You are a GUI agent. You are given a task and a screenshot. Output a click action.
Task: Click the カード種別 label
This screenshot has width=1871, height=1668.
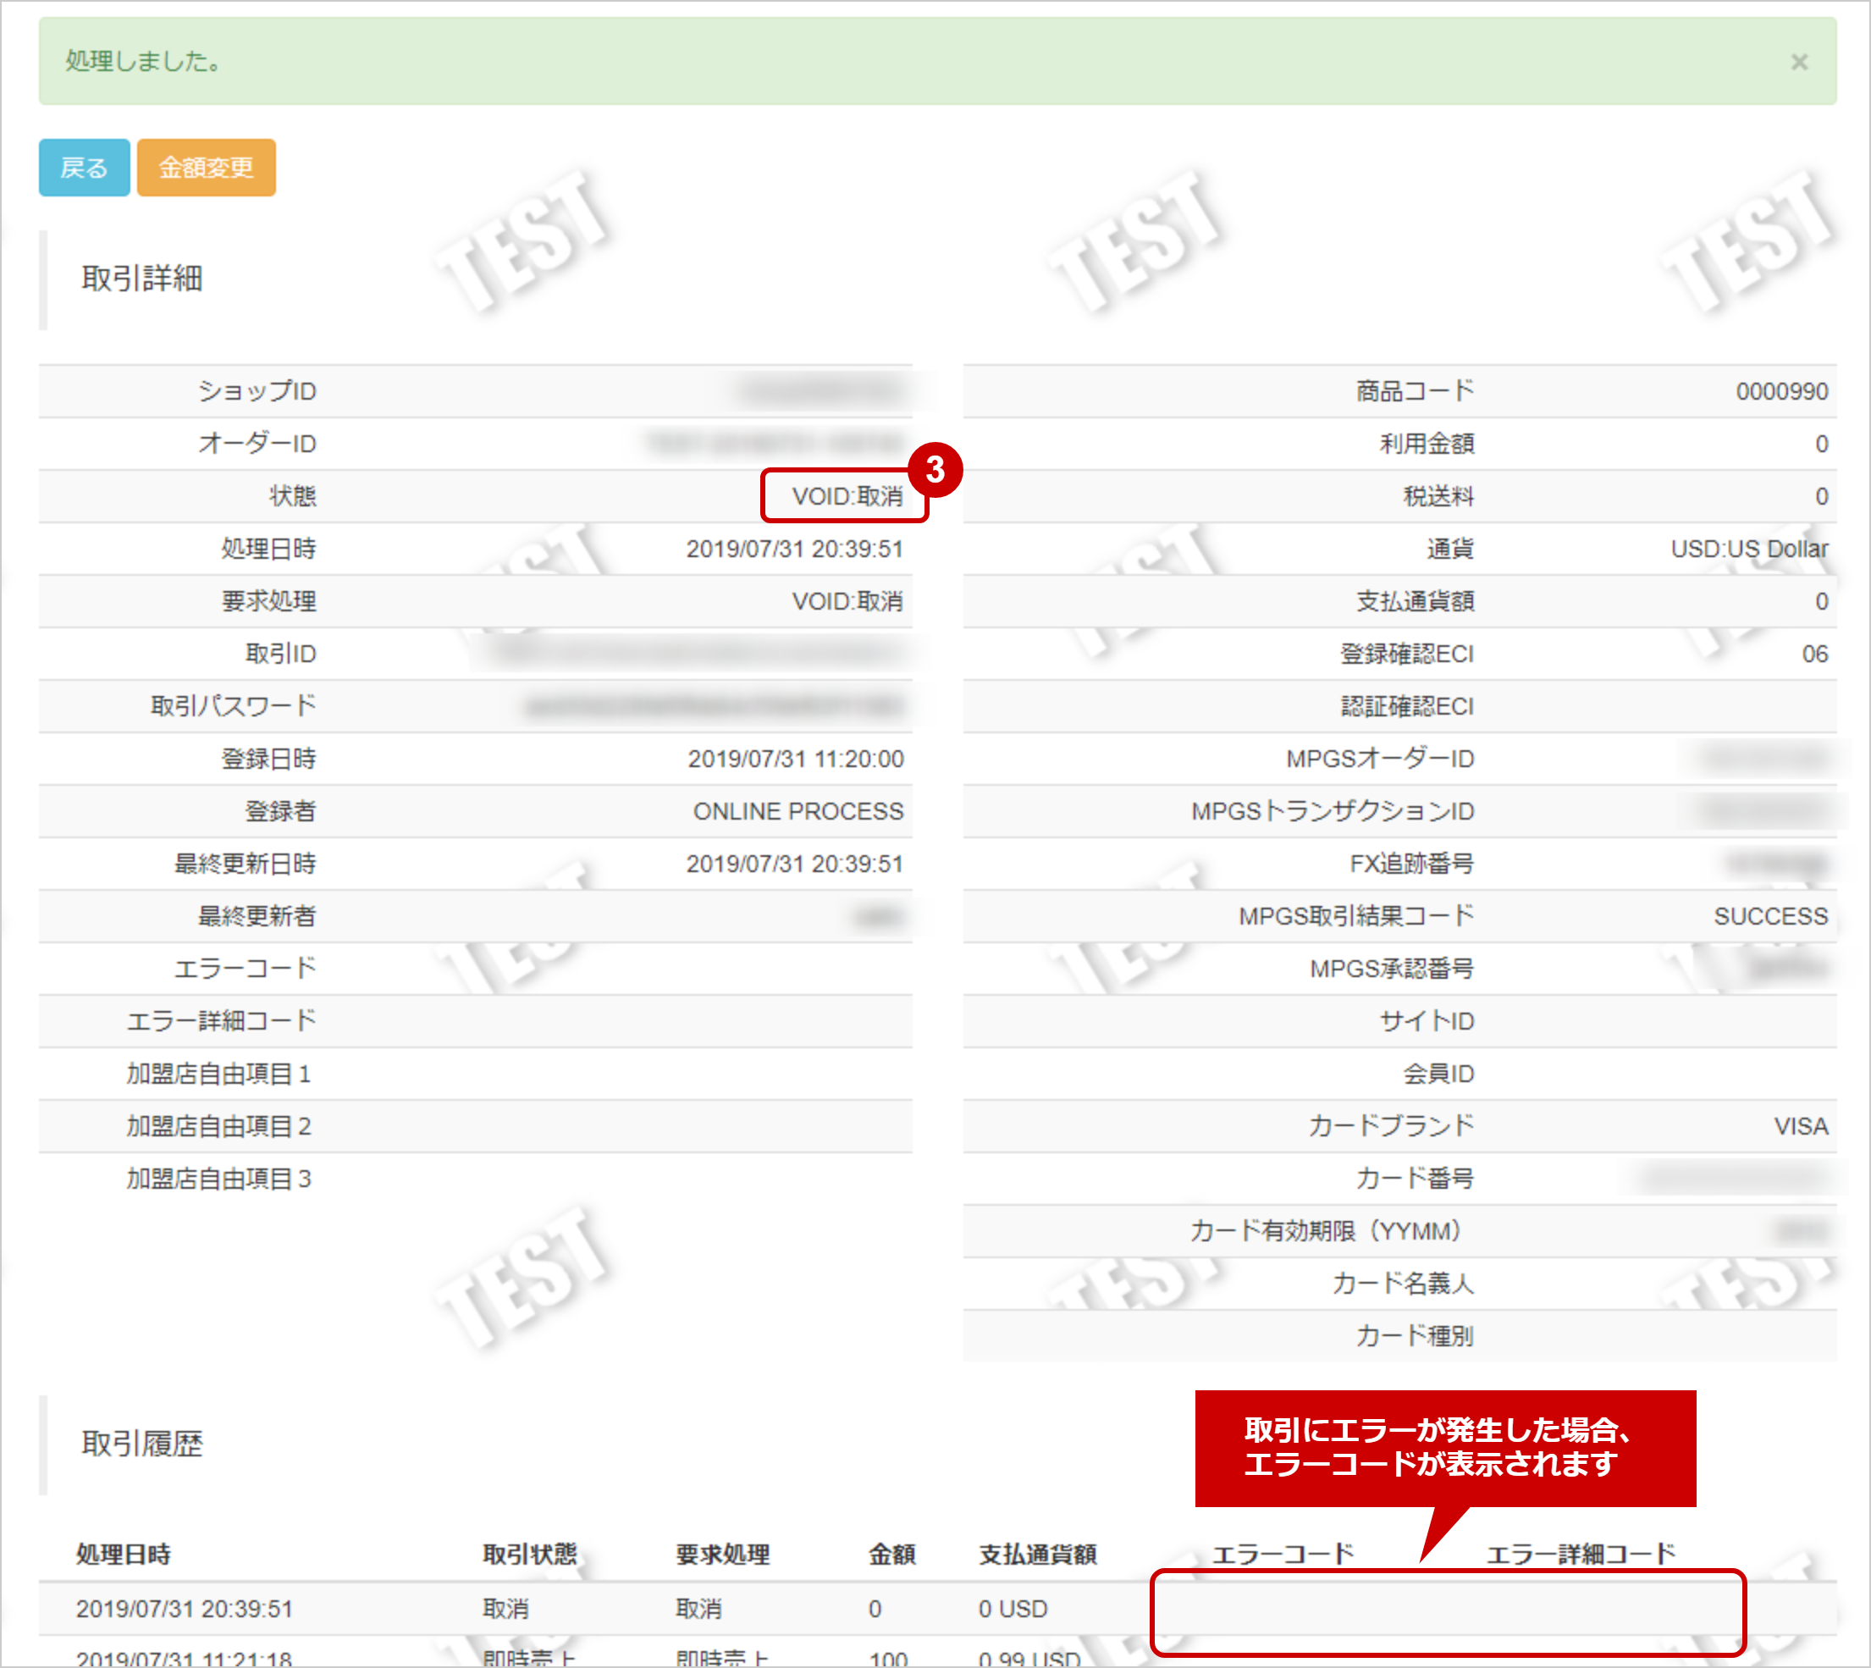pyautogui.click(x=1415, y=1335)
